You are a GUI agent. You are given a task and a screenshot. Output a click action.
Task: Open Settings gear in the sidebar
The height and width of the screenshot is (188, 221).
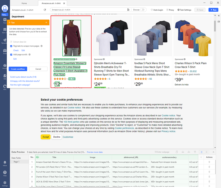5,183
